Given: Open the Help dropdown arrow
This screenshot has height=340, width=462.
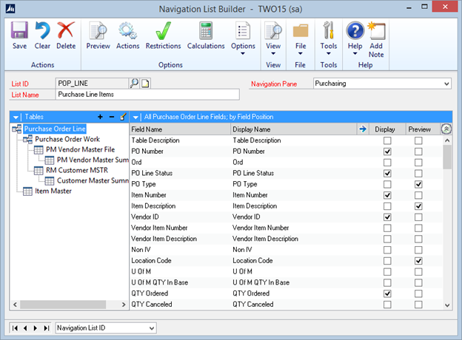Looking at the screenshot, I should tap(355, 53).
